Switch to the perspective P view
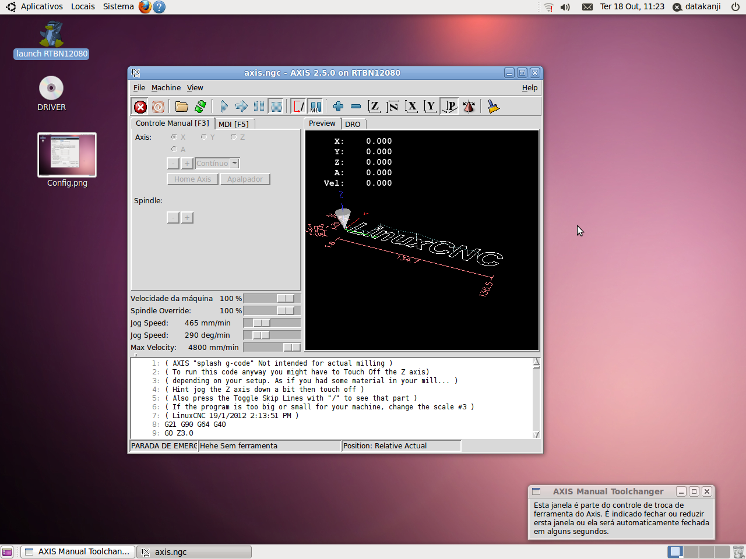This screenshot has width=746, height=559. click(449, 107)
